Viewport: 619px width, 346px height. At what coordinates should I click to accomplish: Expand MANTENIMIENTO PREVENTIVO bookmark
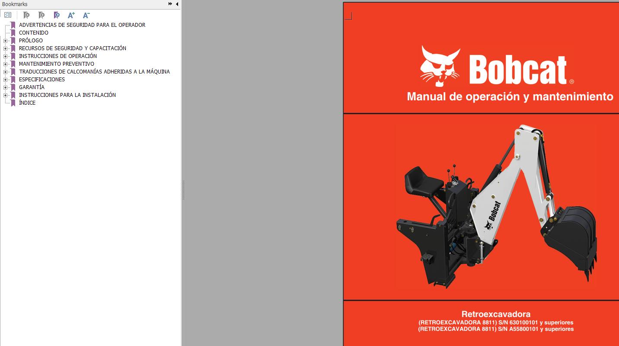tap(5, 64)
